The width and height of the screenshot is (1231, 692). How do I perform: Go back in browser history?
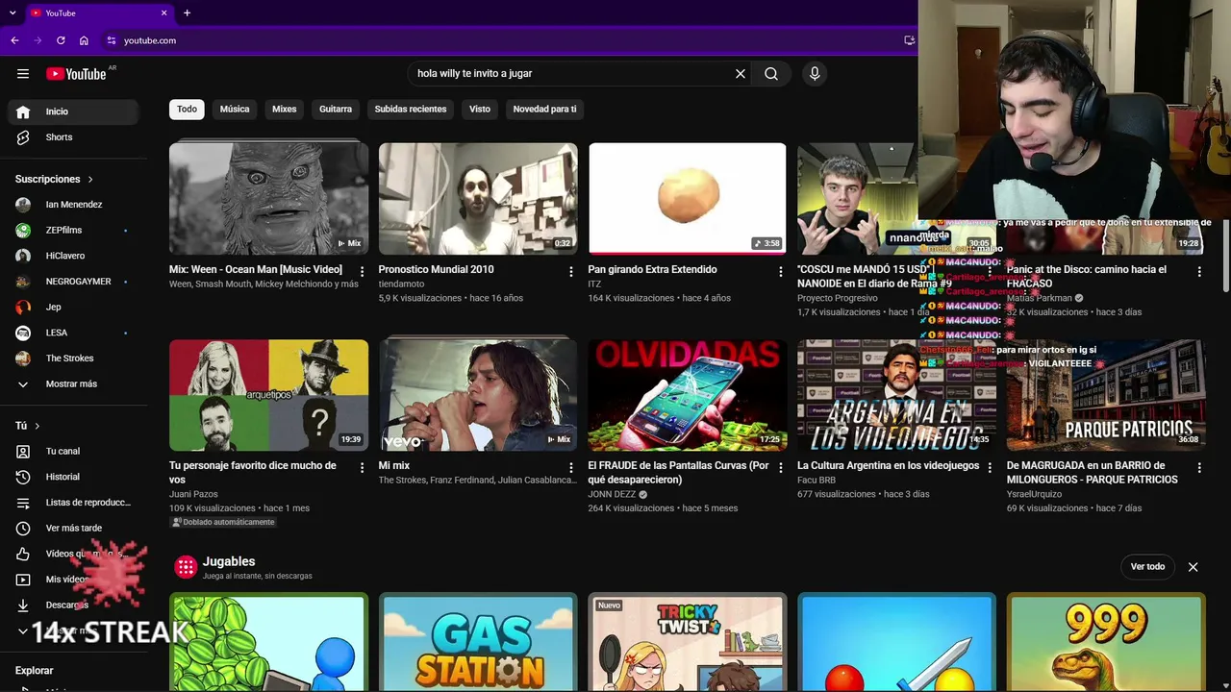tap(14, 40)
